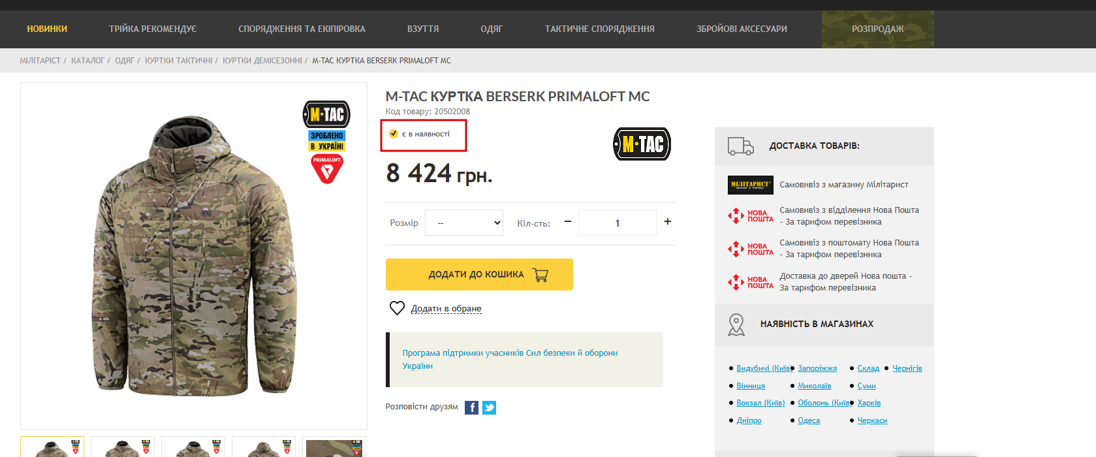This screenshot has width=1096, height=457.
Task: Click the Militarist store pickup logo
Action: [751, 185]
